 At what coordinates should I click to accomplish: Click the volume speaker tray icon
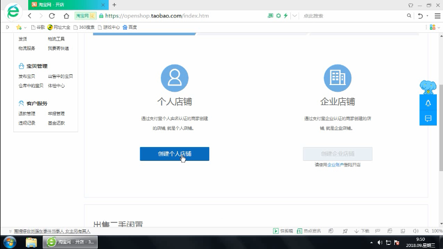[380, 242]
